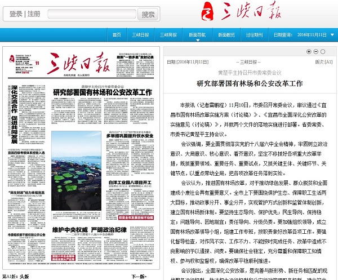Go to next page via 下一版 link

[139, 277]
